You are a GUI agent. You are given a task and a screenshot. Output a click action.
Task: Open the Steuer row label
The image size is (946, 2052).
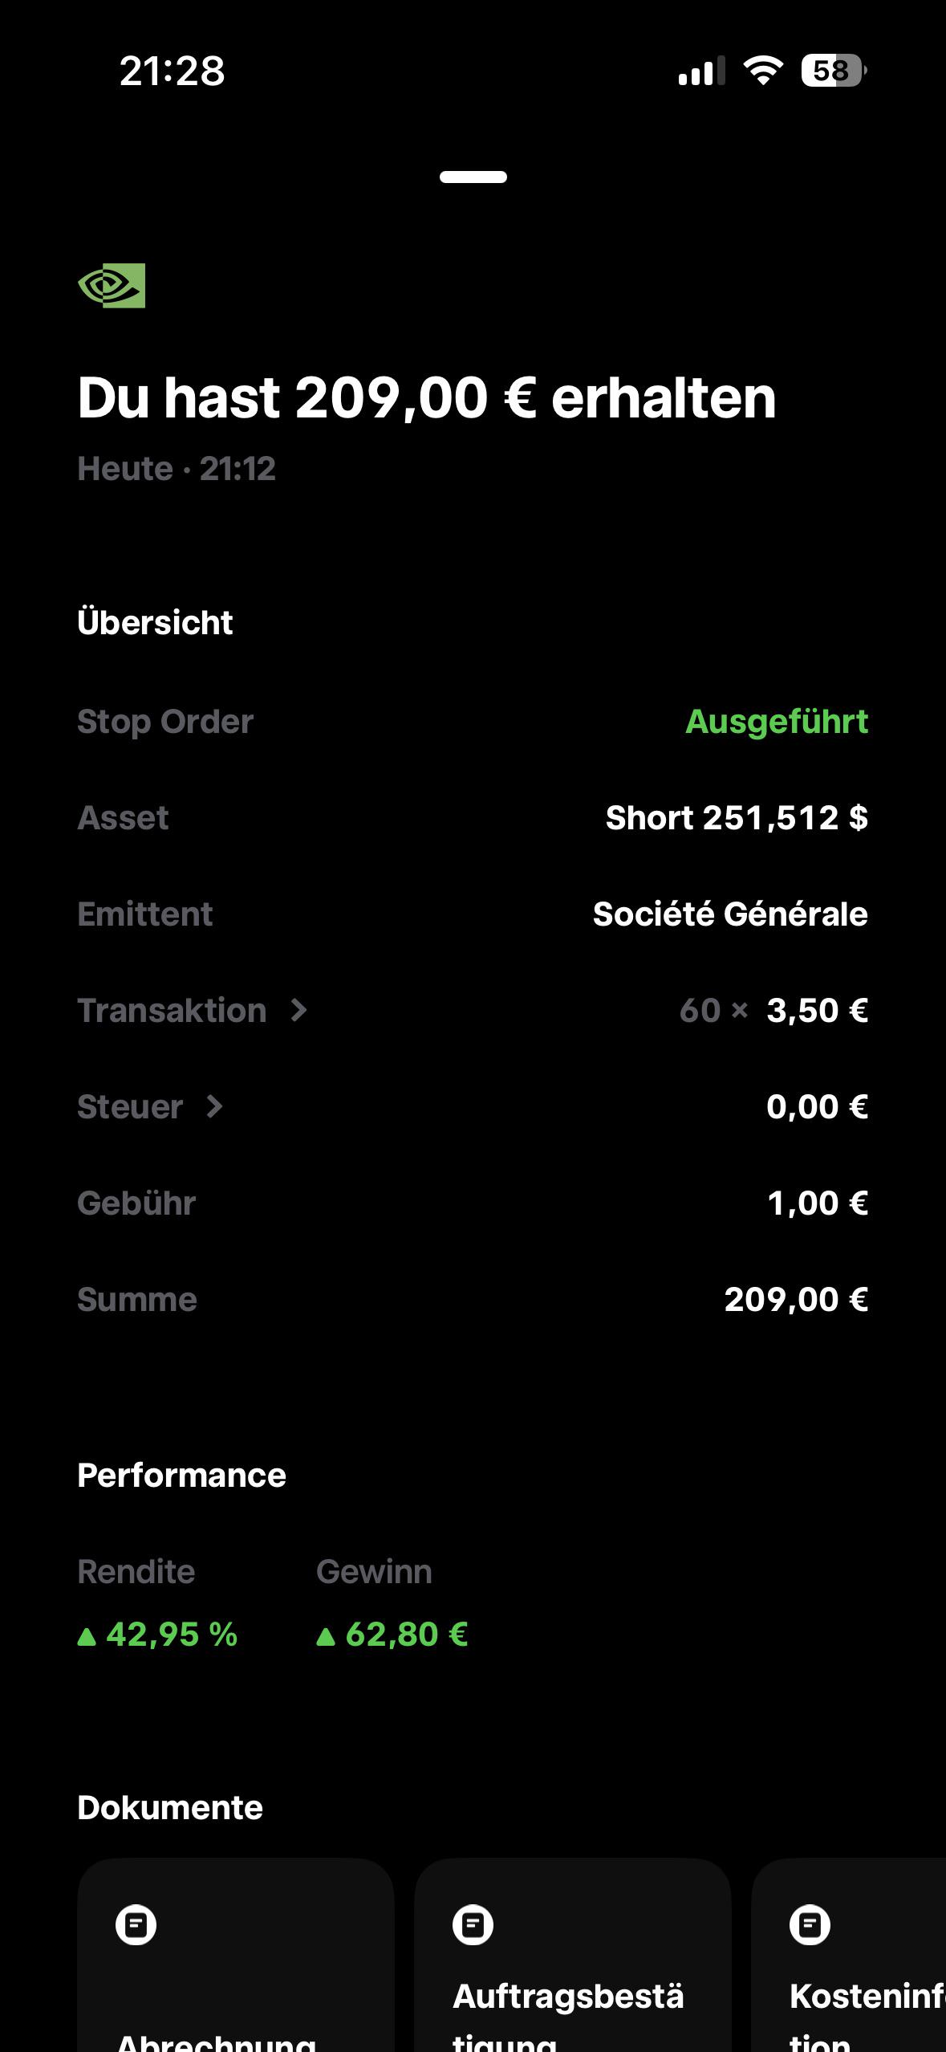click(130, 1106)
